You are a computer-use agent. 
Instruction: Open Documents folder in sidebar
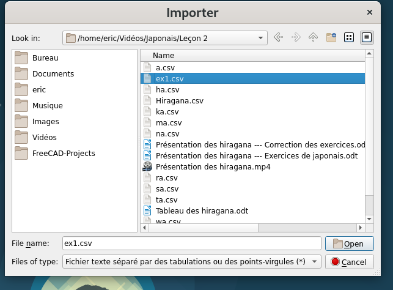click(53, 74)
